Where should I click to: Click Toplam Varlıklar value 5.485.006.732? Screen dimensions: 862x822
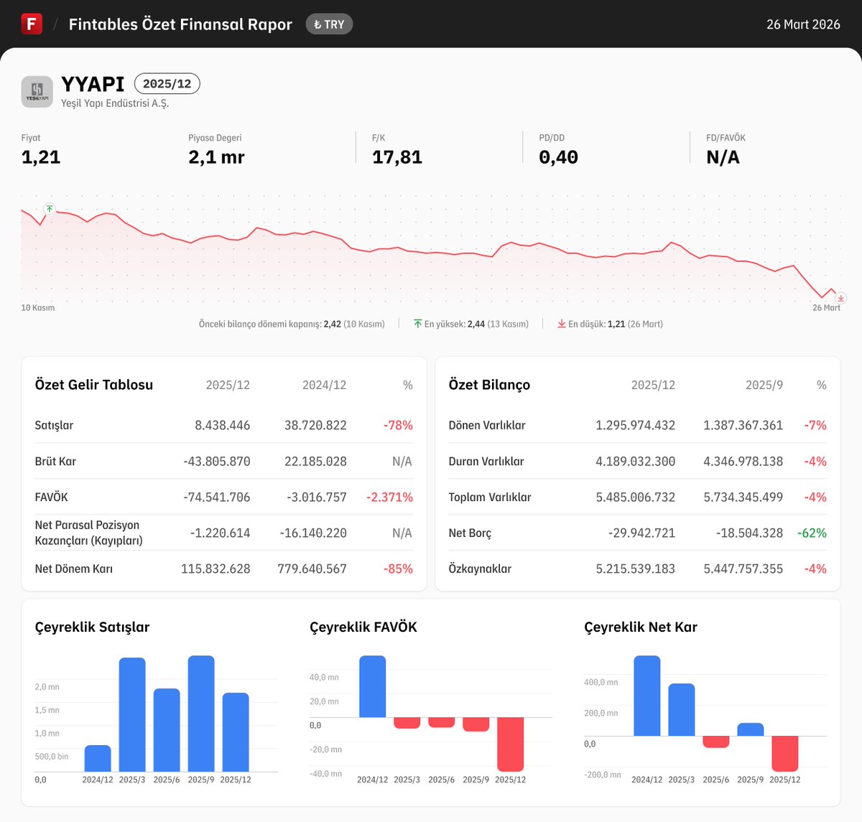tap(635, 497)
